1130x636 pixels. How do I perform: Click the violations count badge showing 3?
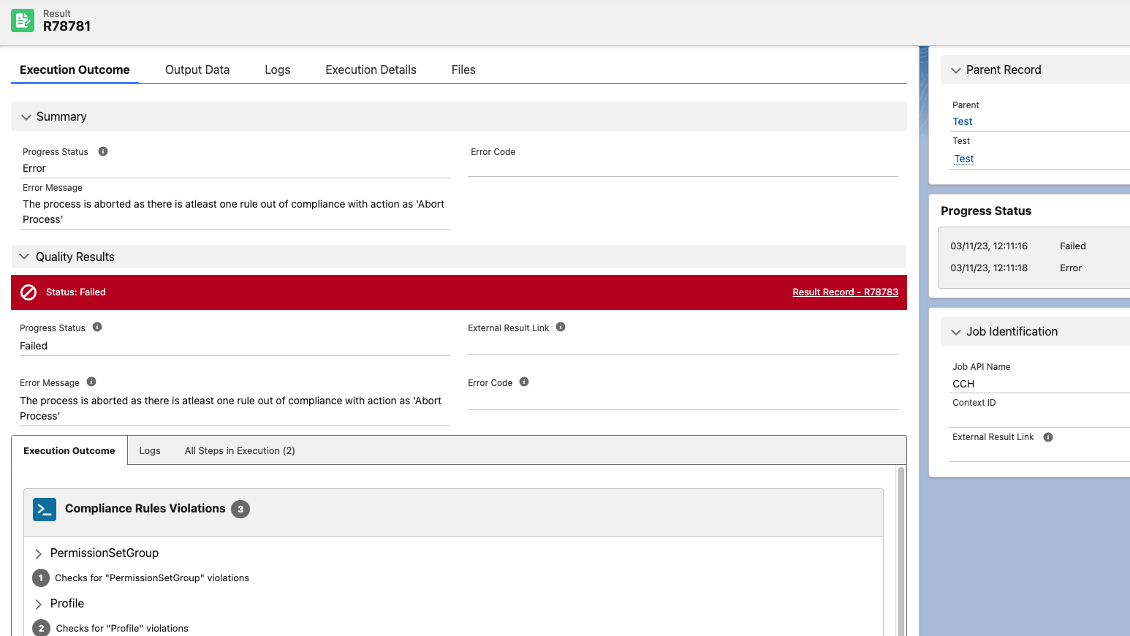coord(240,510)
